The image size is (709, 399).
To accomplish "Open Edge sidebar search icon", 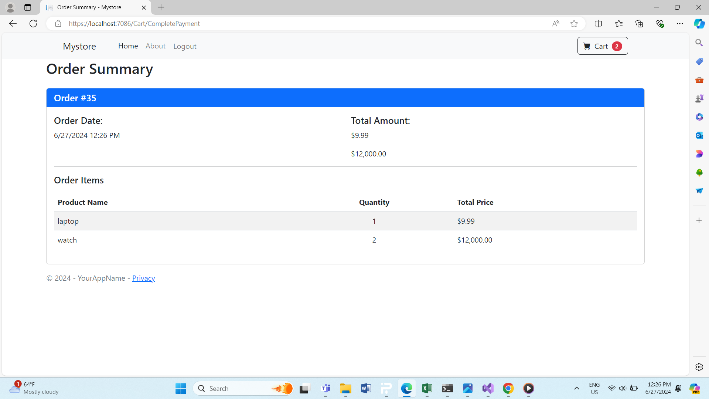I will point(699,43).
